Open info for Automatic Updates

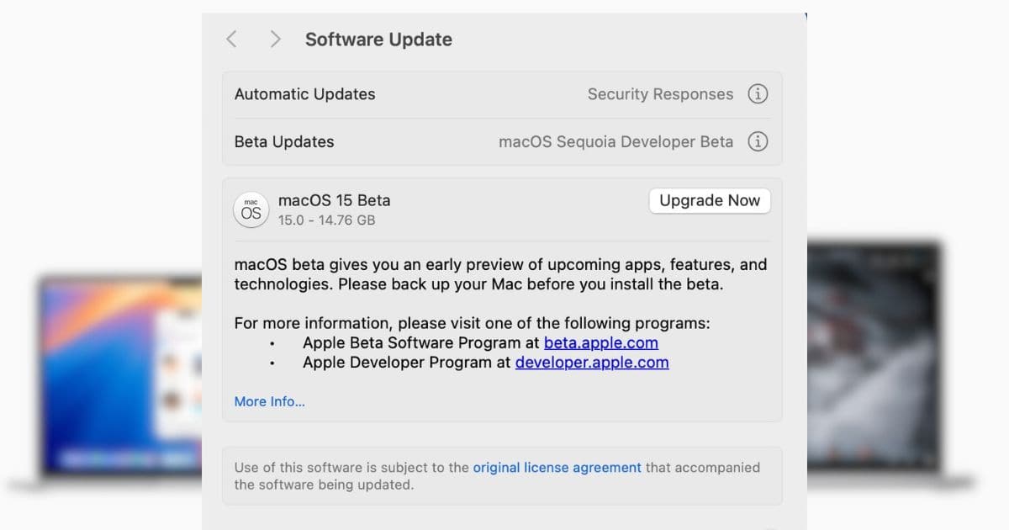(x=758, y=94)
